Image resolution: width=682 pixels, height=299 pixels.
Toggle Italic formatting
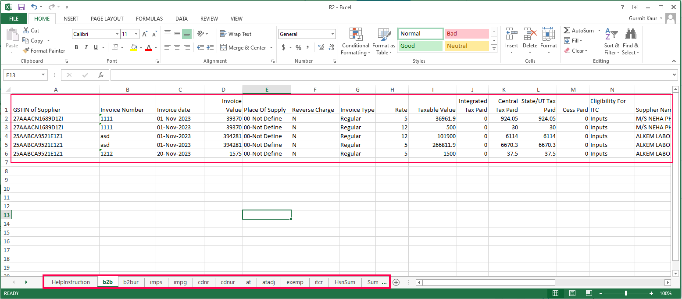[86, 47]
